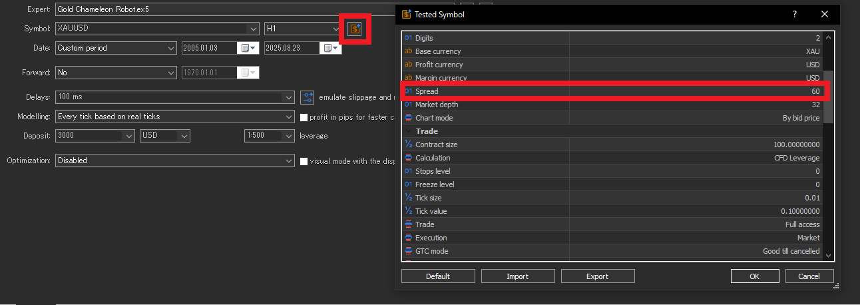Click the start date field 2005.01.03
This screenshot has width=860, height=305.
pos(210,48)
